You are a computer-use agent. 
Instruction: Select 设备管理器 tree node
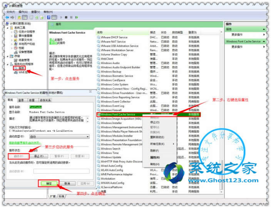[25, 52]
